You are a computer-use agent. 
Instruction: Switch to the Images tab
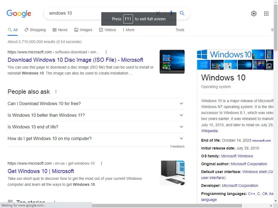(83, 30)
